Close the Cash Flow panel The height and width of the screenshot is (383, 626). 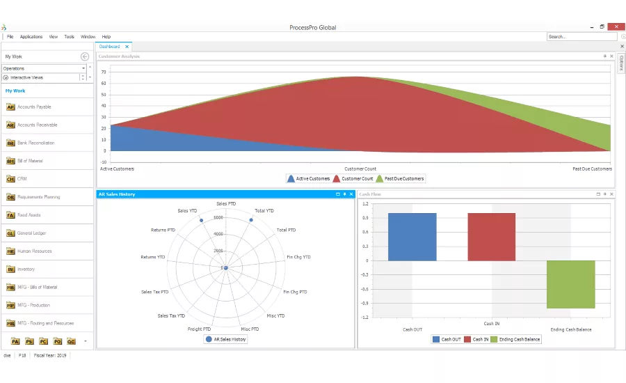(x=611, y=194)
